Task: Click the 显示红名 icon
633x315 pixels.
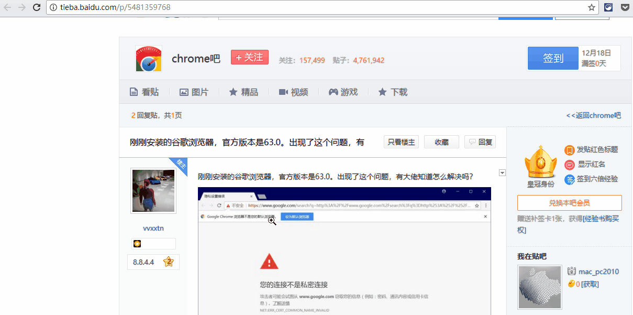Action: point(570,165)
